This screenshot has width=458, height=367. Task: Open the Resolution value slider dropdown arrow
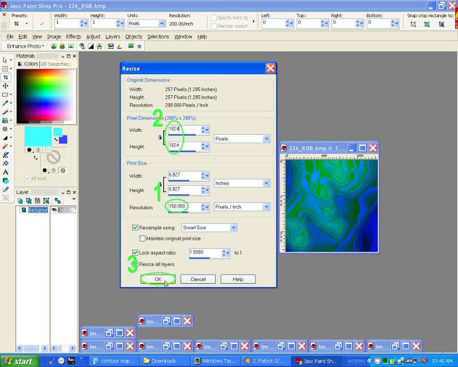[207, 207]
